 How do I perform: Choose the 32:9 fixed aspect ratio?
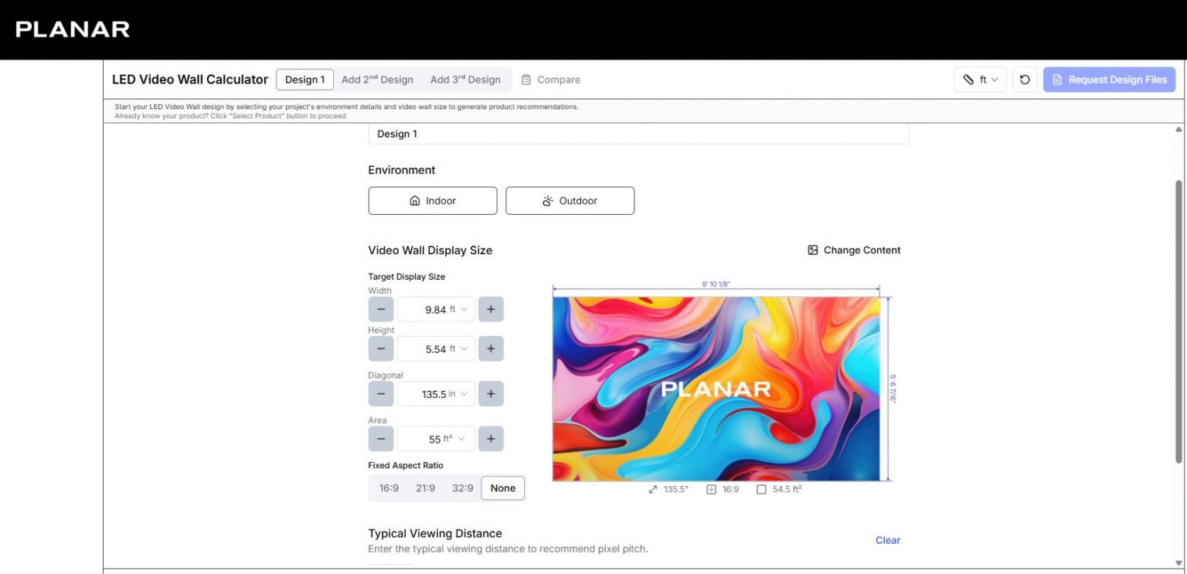(x=463, y=488)
